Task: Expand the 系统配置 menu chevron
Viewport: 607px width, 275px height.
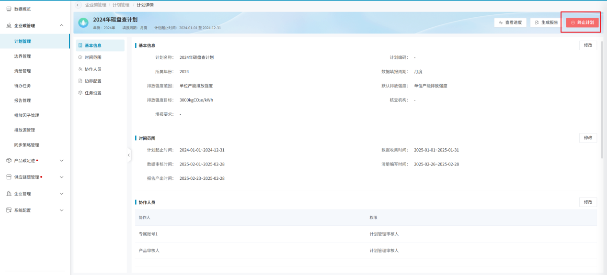Action: coord(61,210)
